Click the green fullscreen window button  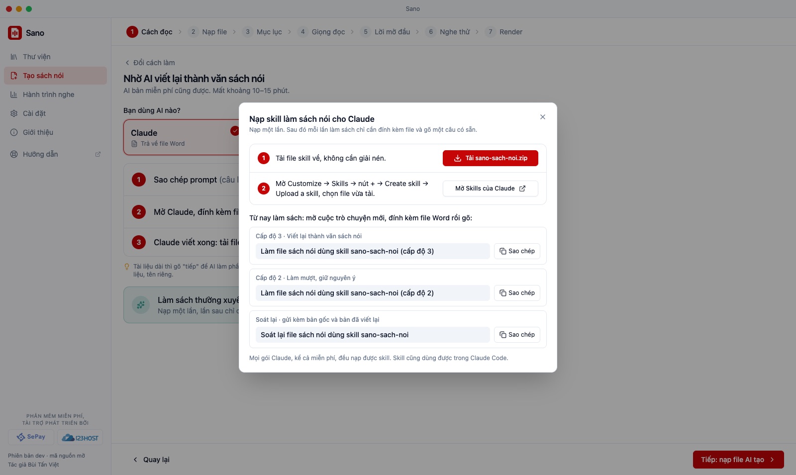pyautogui.click(x=29, y=9)
